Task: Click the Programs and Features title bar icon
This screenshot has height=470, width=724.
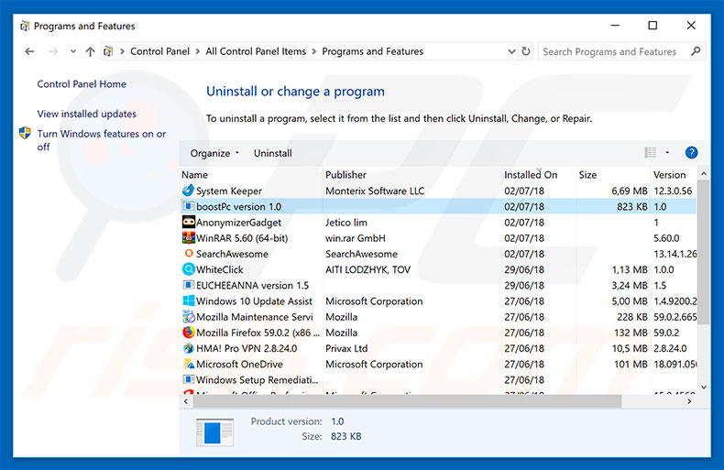Action: pos(25,26)
